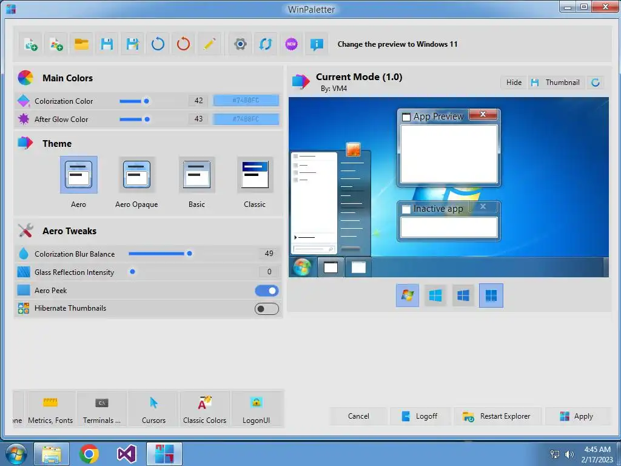621x466 pixels.
Task: Click the Restart Explorer button
Action: pos(497,416)
